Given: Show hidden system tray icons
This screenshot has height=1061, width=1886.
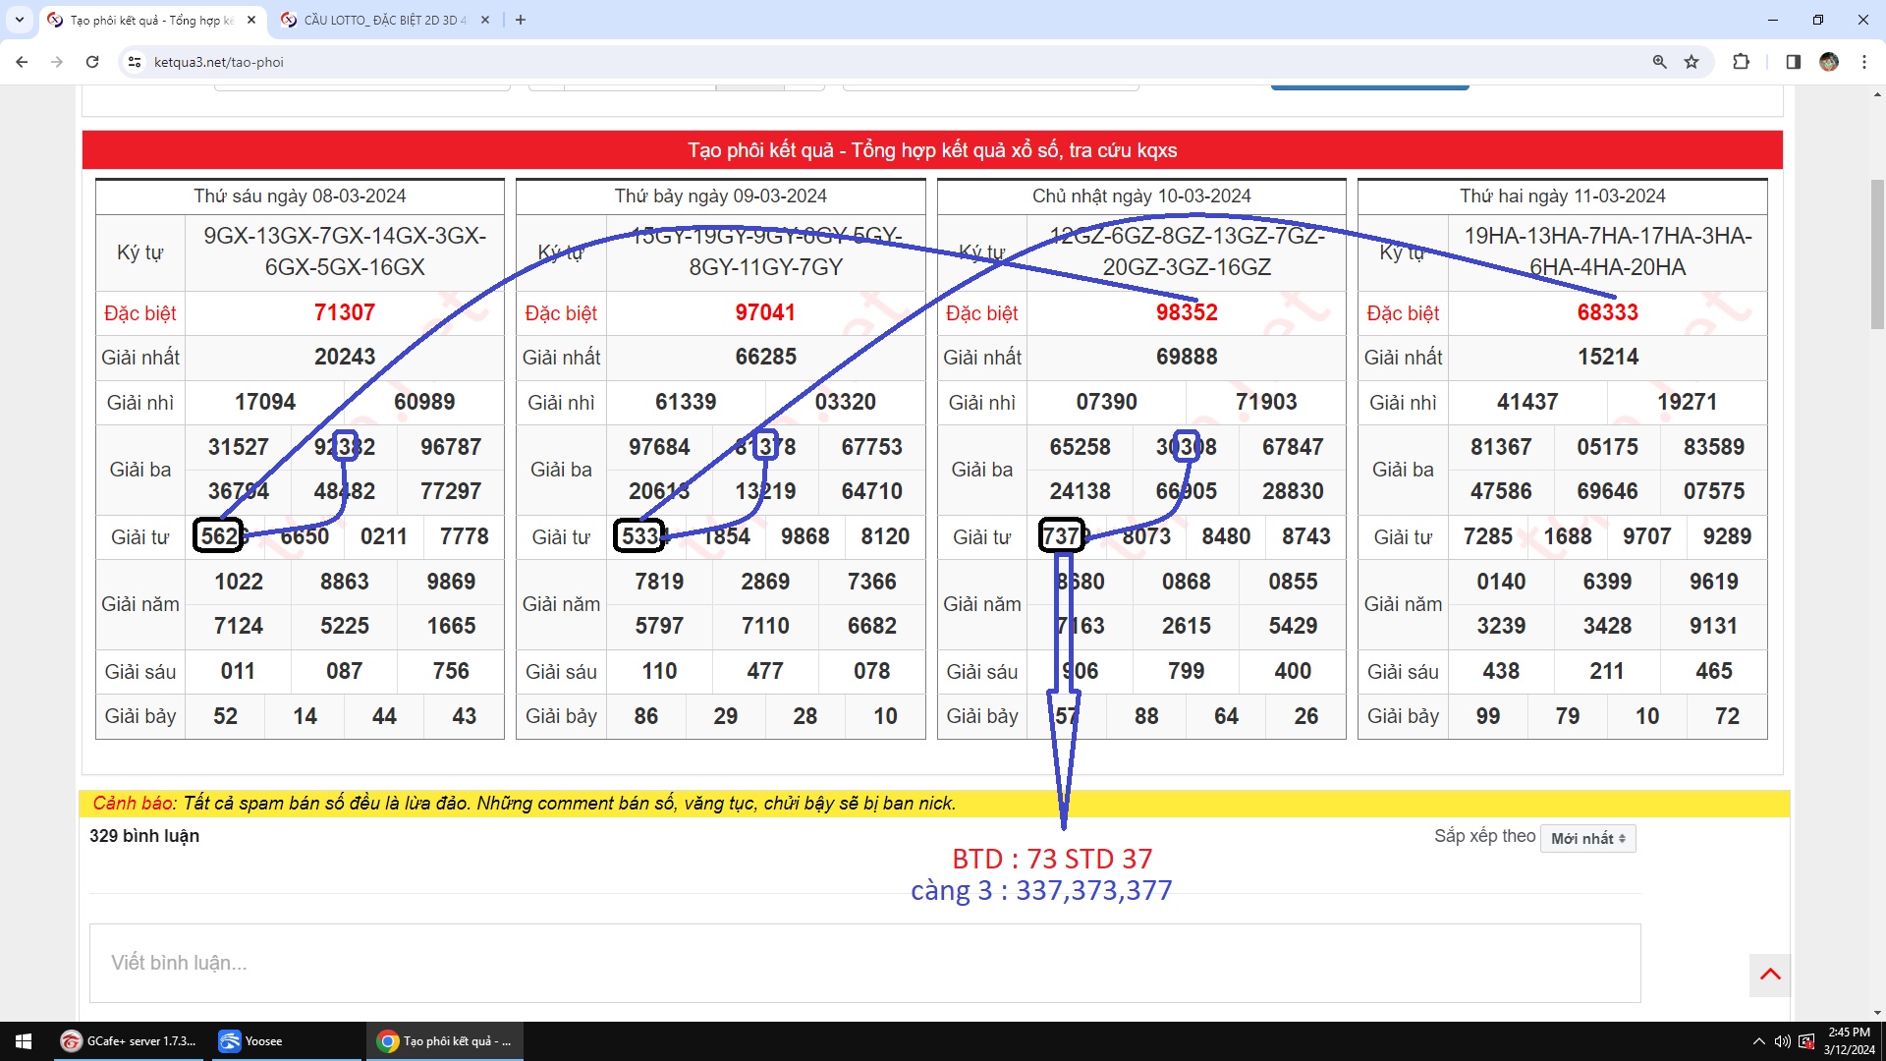Looking at the screenshot, I should tap(1758, 1041).
